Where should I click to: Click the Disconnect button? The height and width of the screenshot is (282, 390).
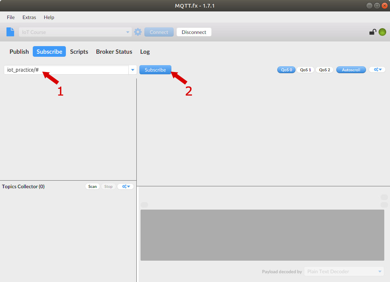click(x=194, y=32)
